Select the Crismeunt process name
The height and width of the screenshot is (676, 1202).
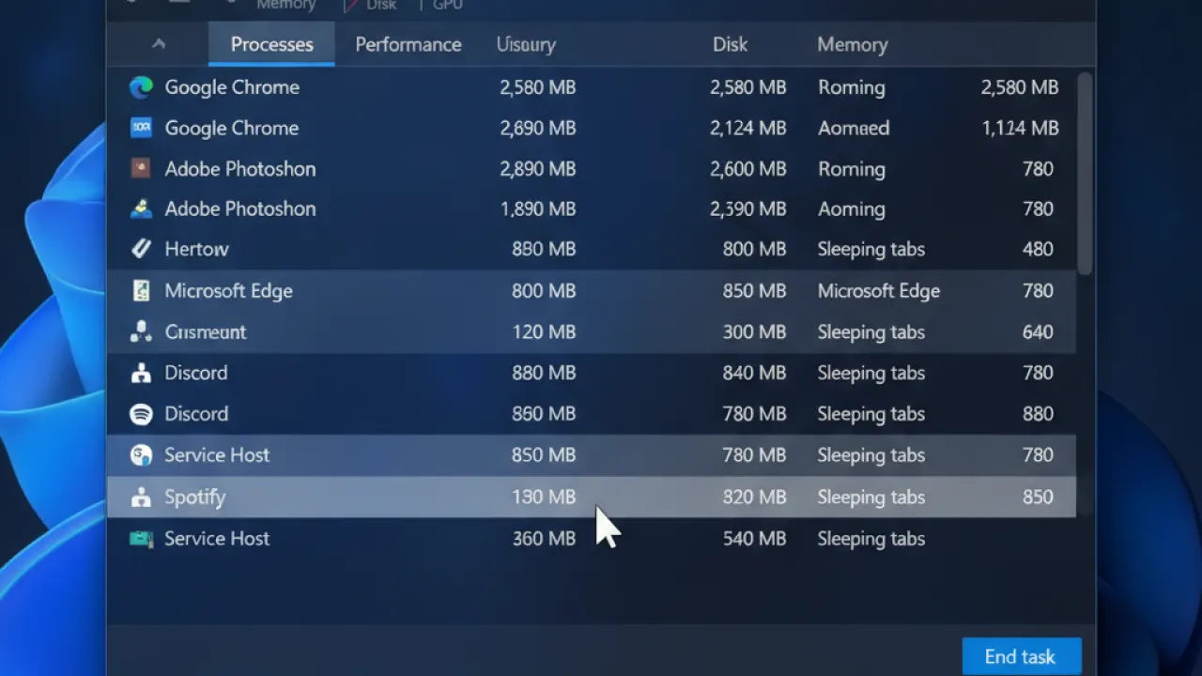tap(205, 331)
